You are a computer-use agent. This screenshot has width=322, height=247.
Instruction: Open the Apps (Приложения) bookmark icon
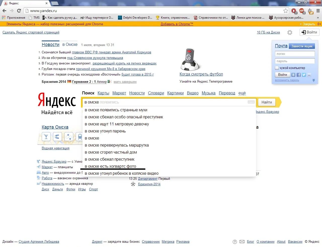tap(4, 18)
